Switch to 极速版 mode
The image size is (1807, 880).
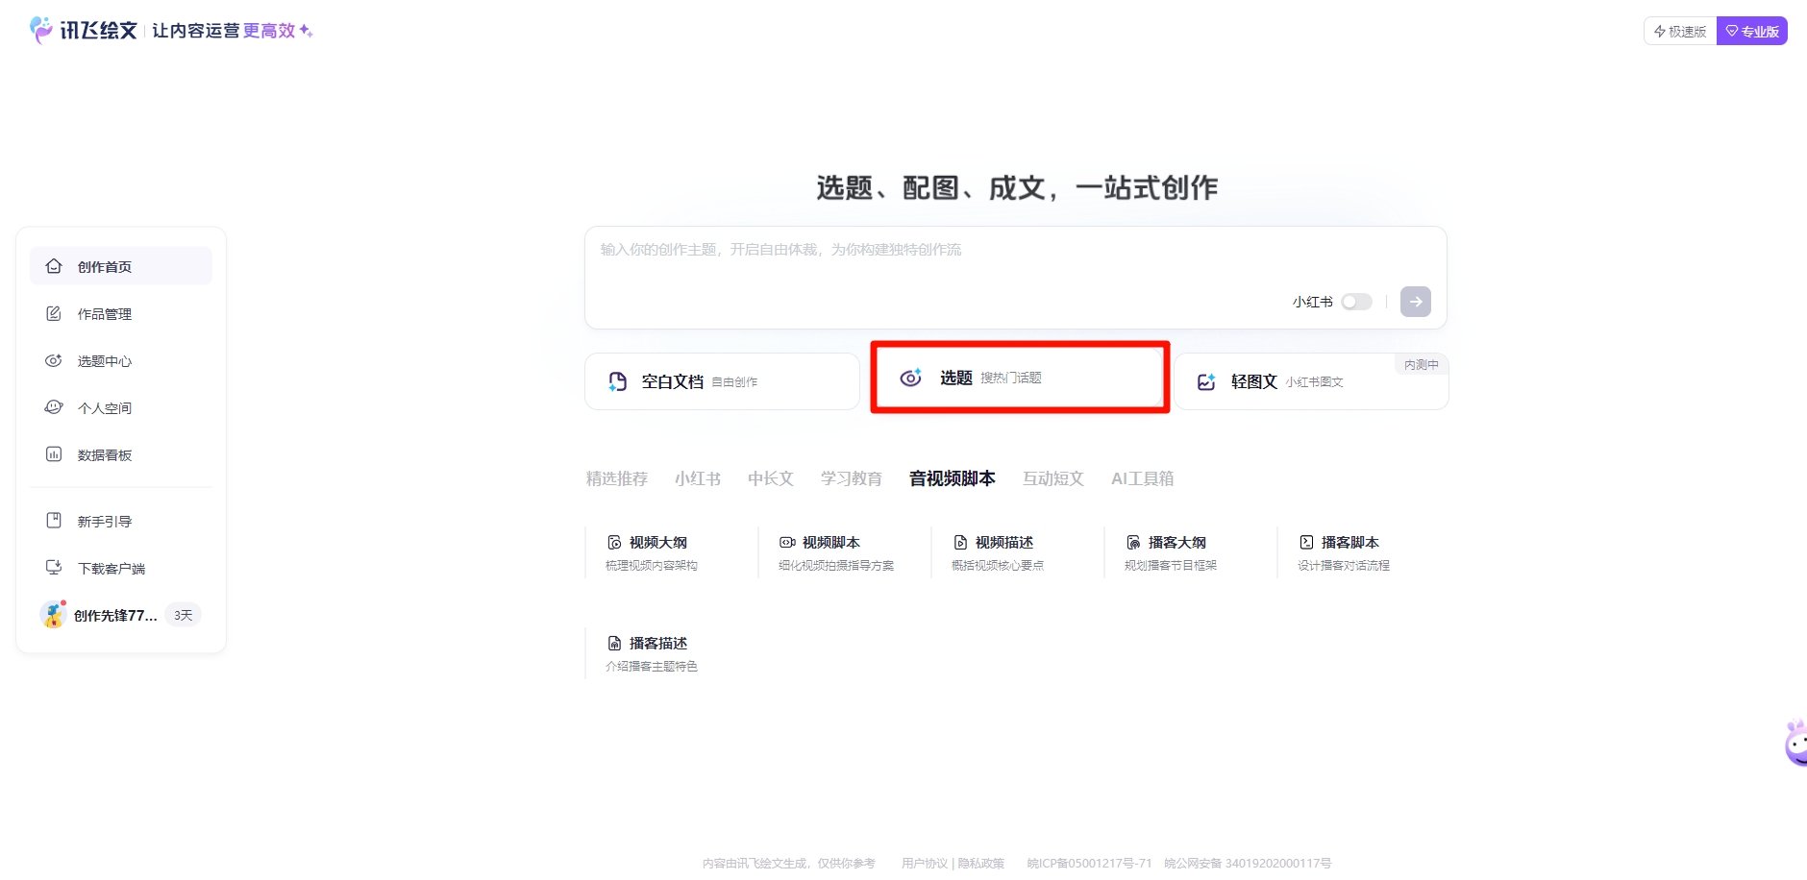point(1680,32)
